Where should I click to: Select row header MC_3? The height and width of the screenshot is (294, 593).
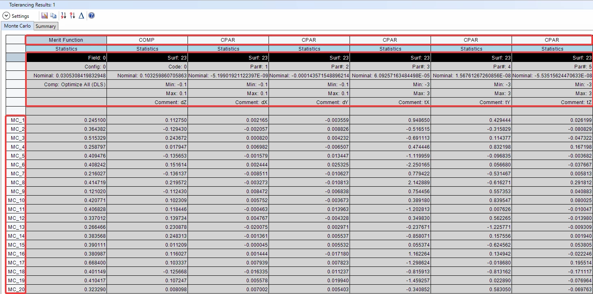[x=16, y=138]
